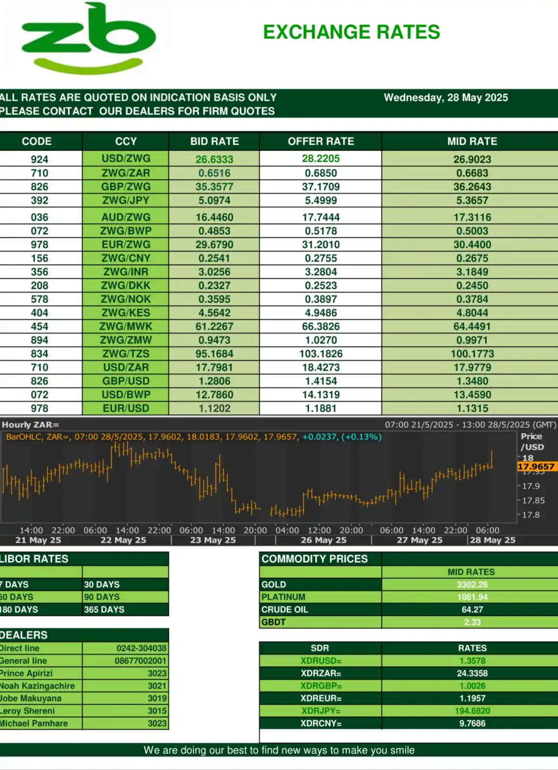Select the BID RATE column header
558x770 pixels.
(x=214, y=141)
